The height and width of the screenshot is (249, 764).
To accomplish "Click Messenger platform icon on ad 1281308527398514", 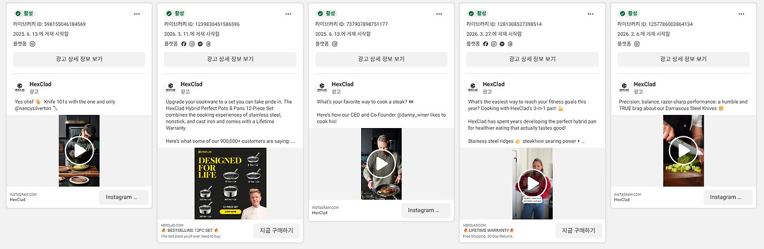I will point(503,43).
